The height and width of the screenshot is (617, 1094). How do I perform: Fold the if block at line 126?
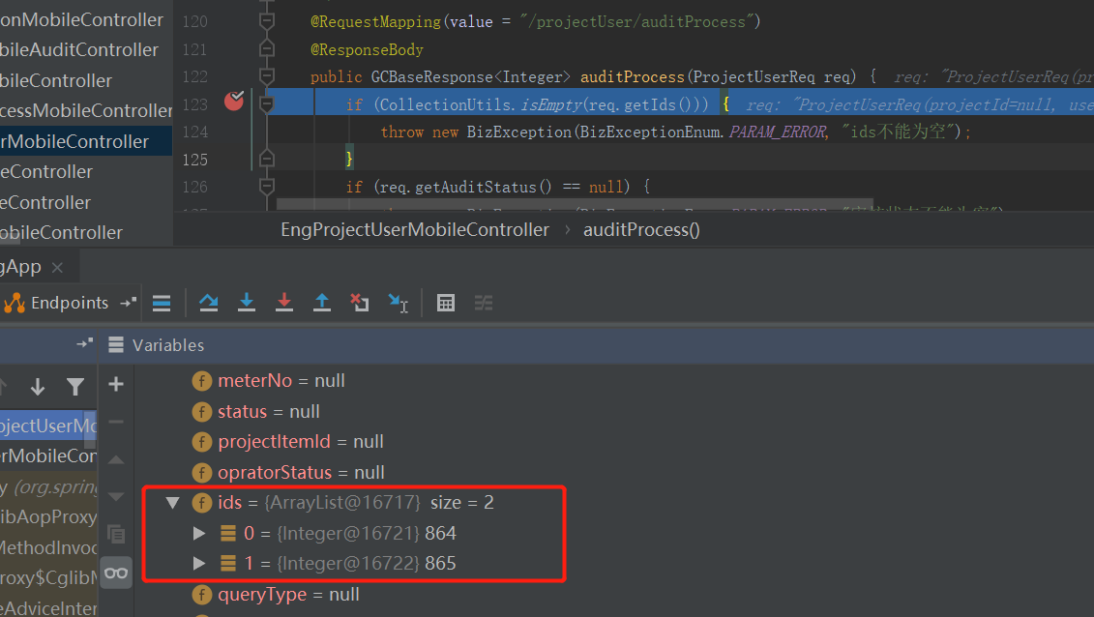(267, 186)
